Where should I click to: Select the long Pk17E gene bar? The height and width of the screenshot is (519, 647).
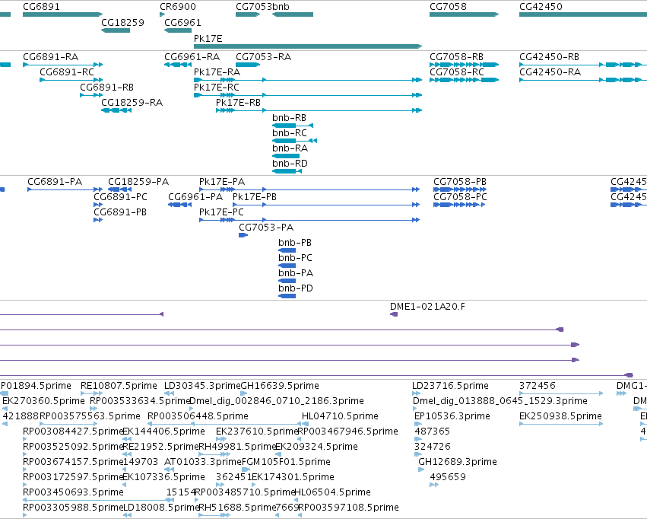308,46
